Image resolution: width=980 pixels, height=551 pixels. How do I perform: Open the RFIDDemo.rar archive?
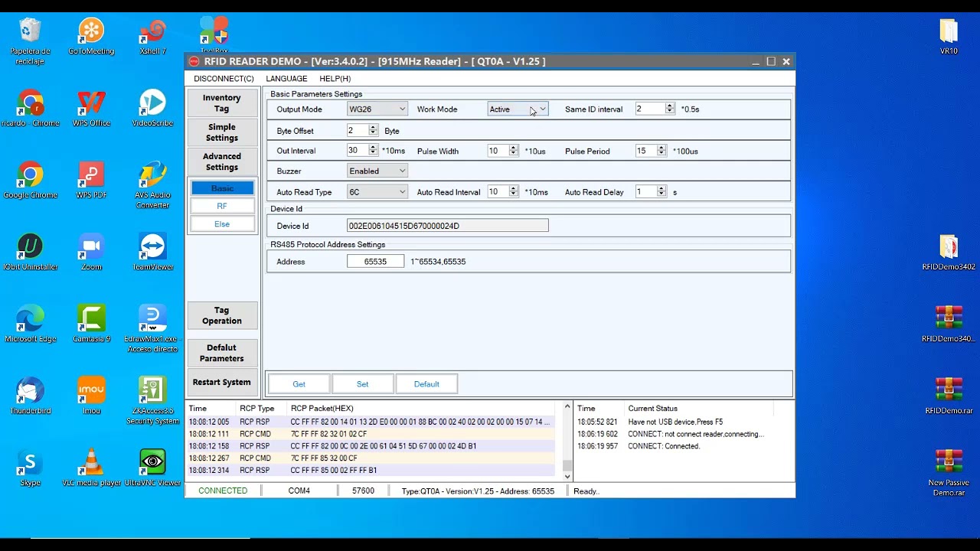coord(949,396)
